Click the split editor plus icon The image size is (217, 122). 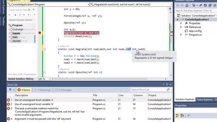pos(170,8)
